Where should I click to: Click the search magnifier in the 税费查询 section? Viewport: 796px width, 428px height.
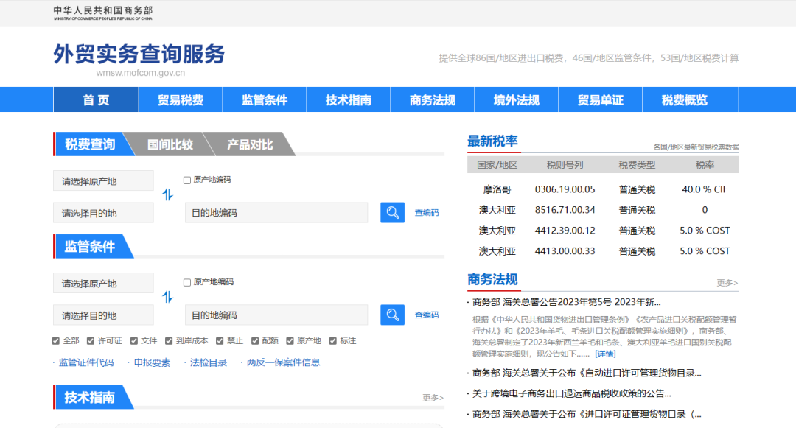point(392,213)
